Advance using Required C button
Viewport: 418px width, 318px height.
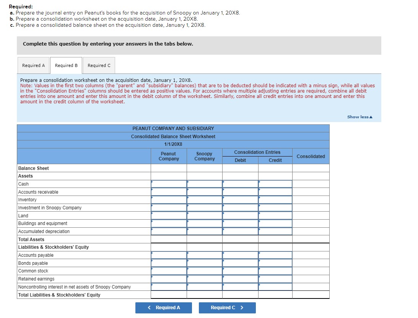tap(227, 308)
